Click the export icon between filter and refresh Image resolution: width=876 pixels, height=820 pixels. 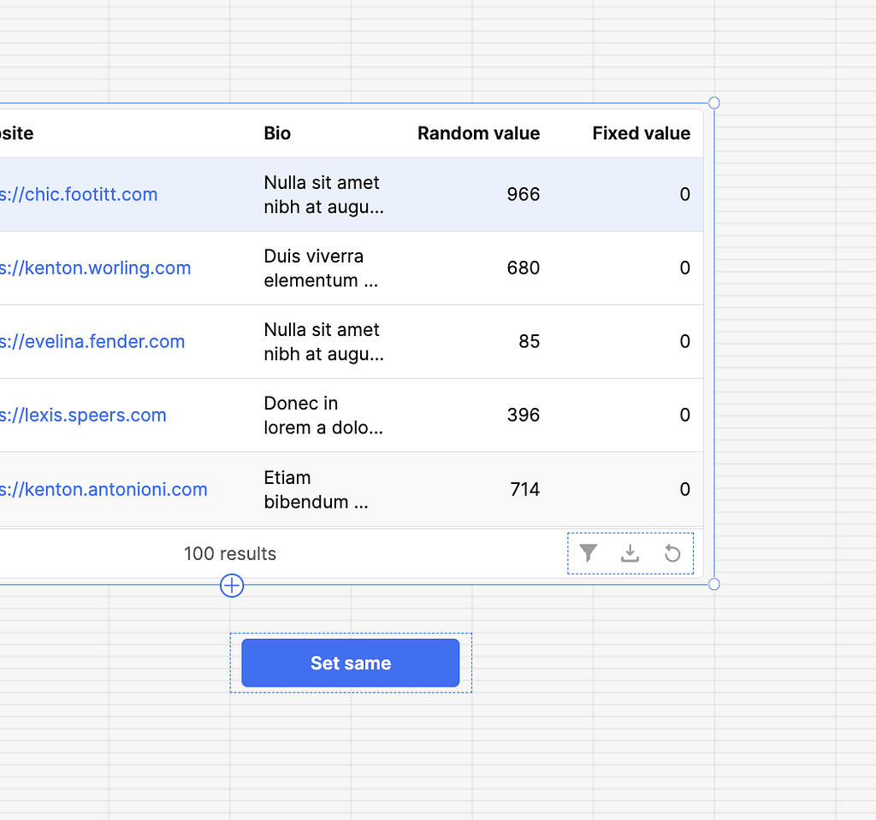[630, 552]
